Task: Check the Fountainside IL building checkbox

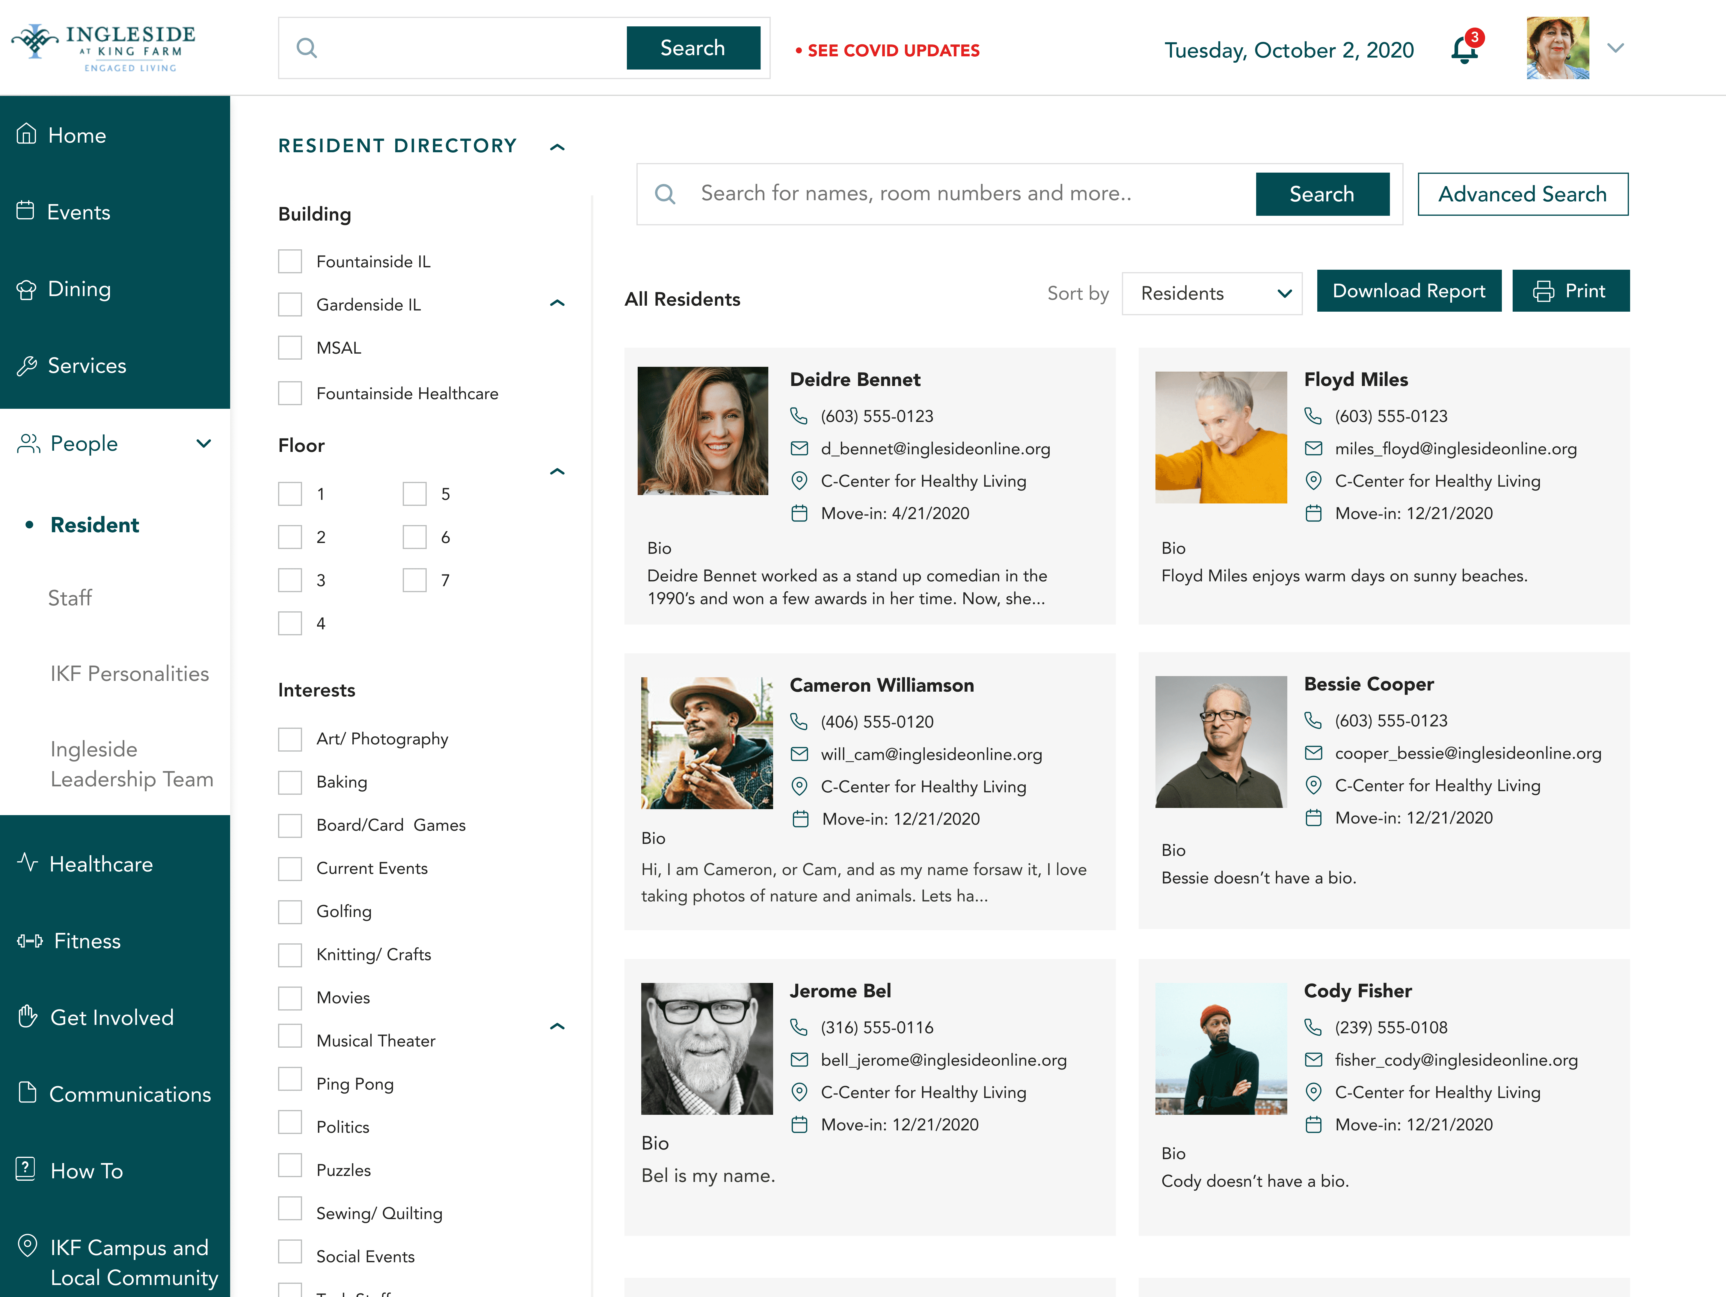Action: tap(290, 261)
